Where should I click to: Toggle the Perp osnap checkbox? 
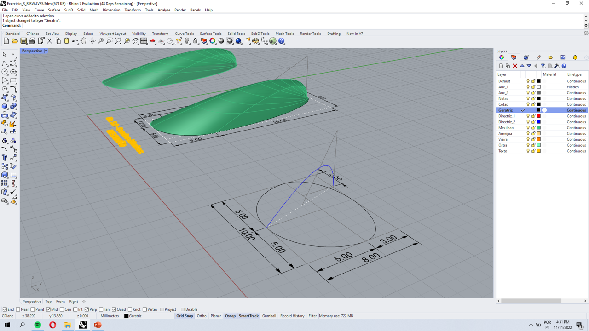click(x=87, y=309)
